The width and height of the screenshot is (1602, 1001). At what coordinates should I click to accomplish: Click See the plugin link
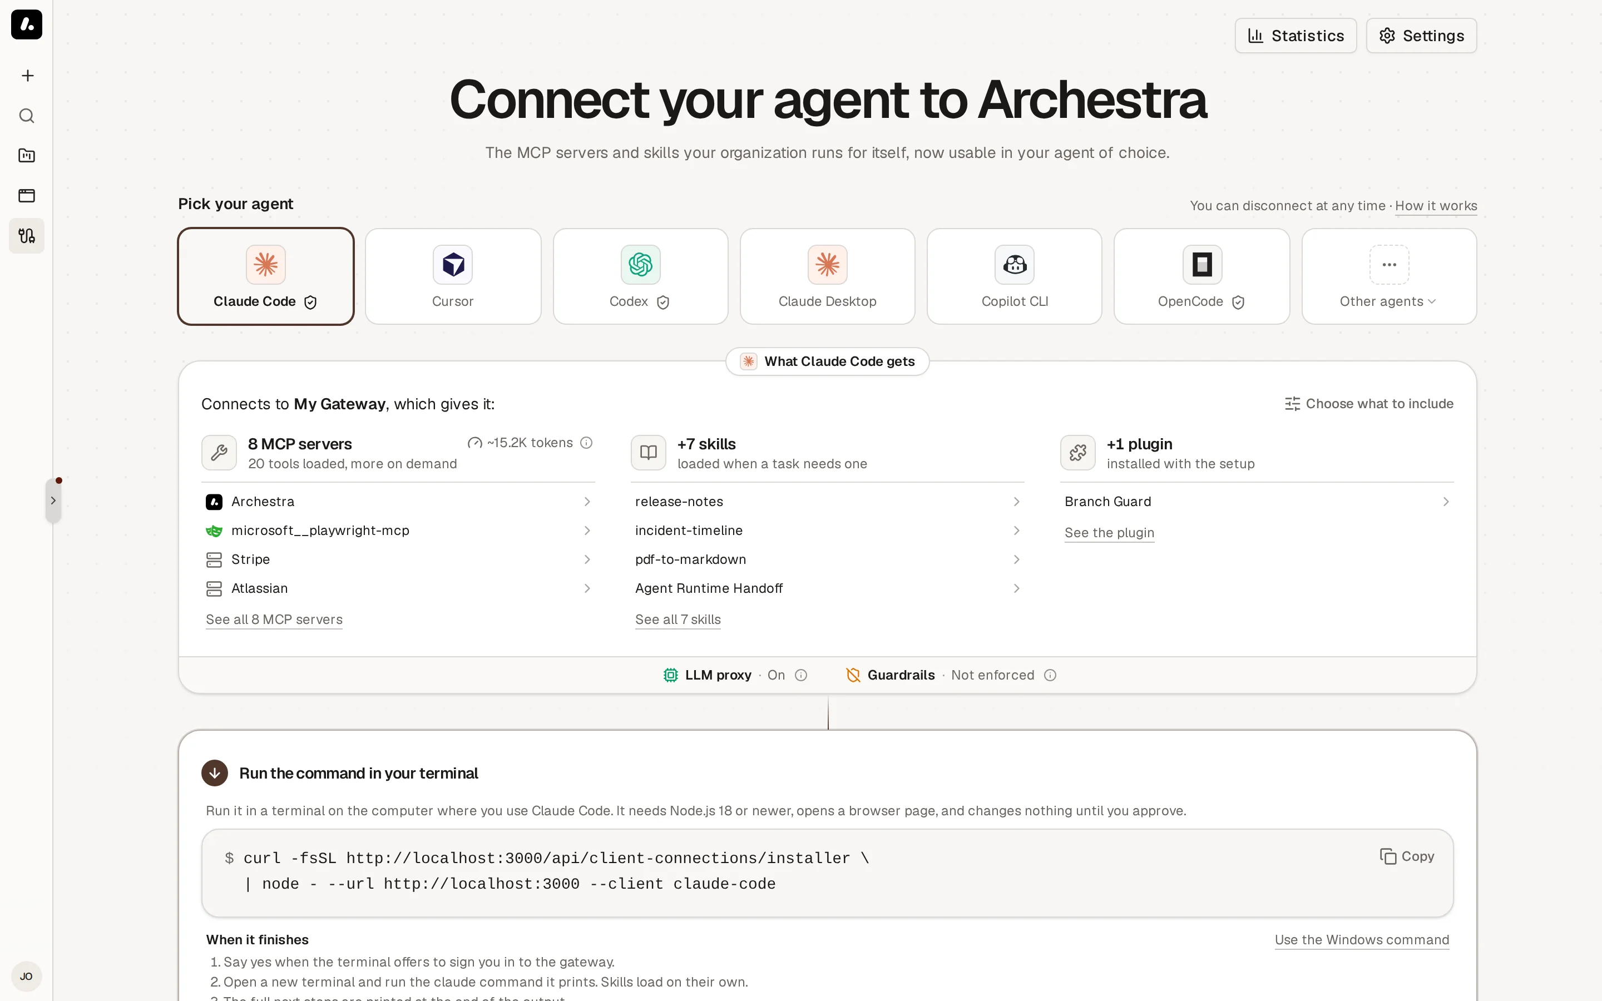coord(1110,533)
